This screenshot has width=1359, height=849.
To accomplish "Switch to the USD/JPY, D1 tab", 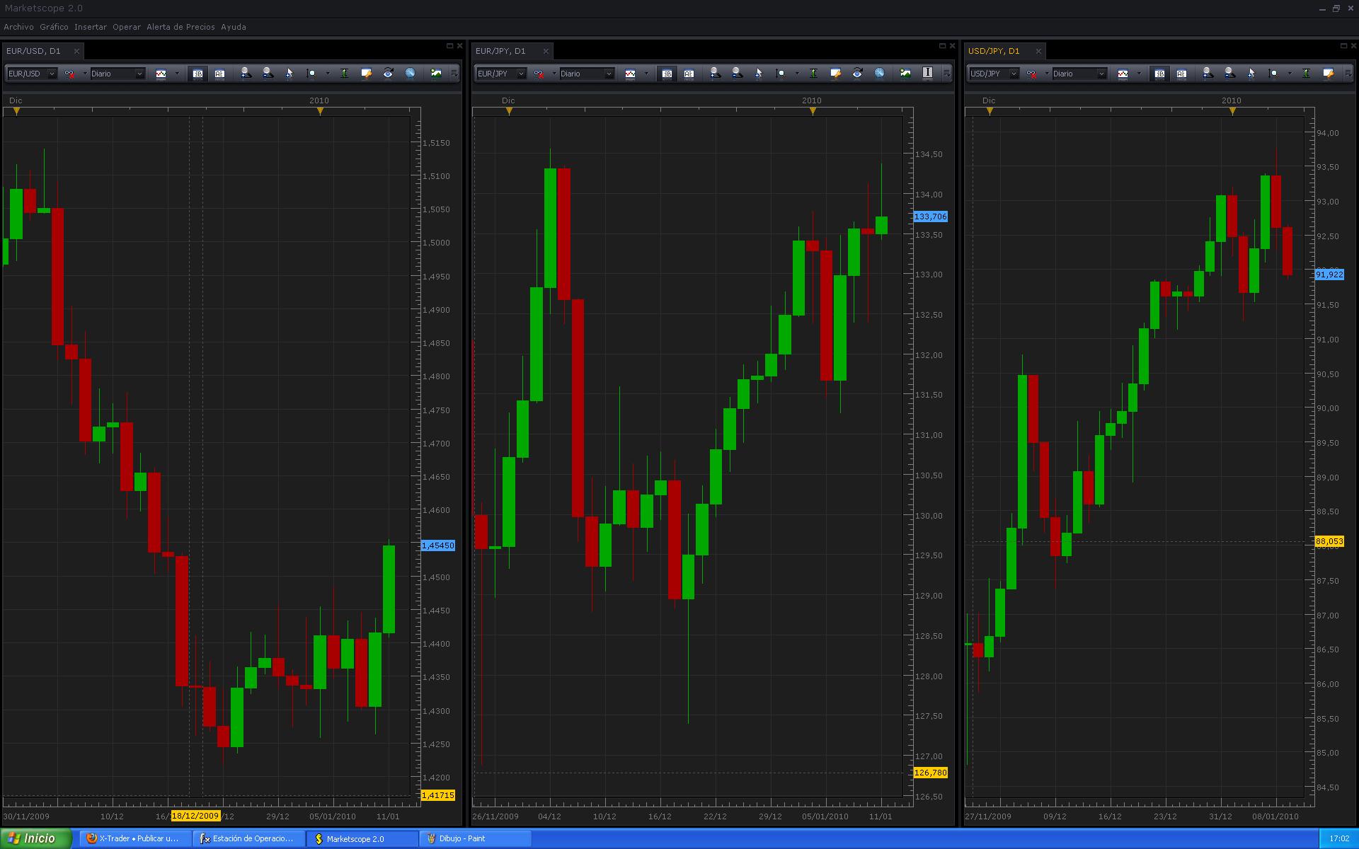I will point(994,51).
